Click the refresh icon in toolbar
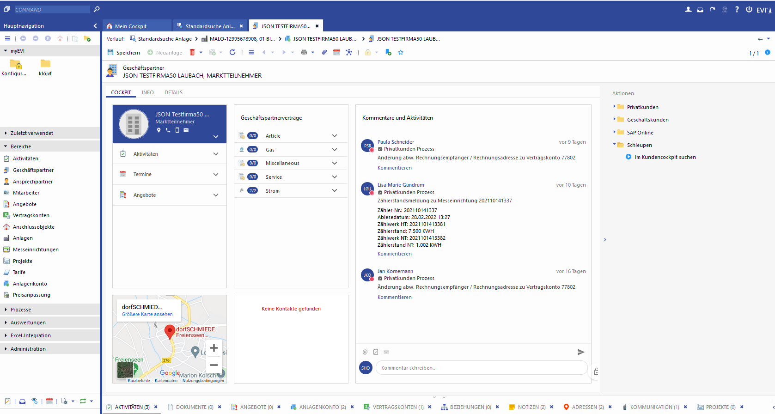This screenshot has height=414, width=775. (x=232, y=53)
